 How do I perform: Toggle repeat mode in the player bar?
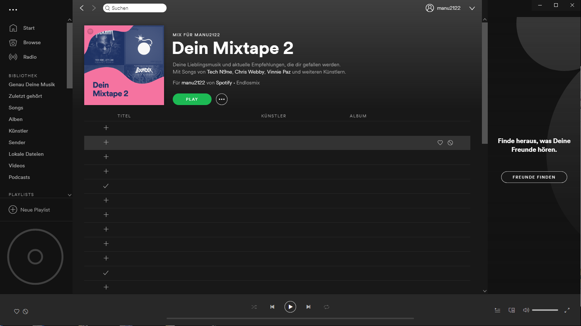tap(327, 307)
